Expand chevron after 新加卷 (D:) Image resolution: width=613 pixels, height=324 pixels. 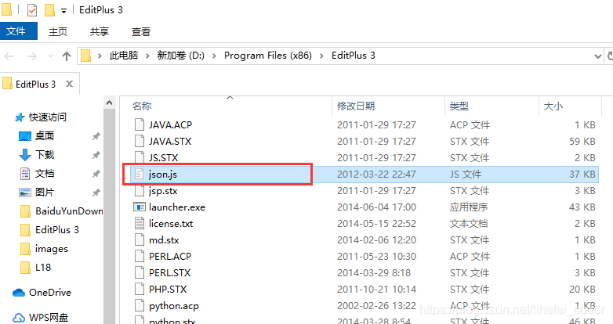click(x=214, y=56)
